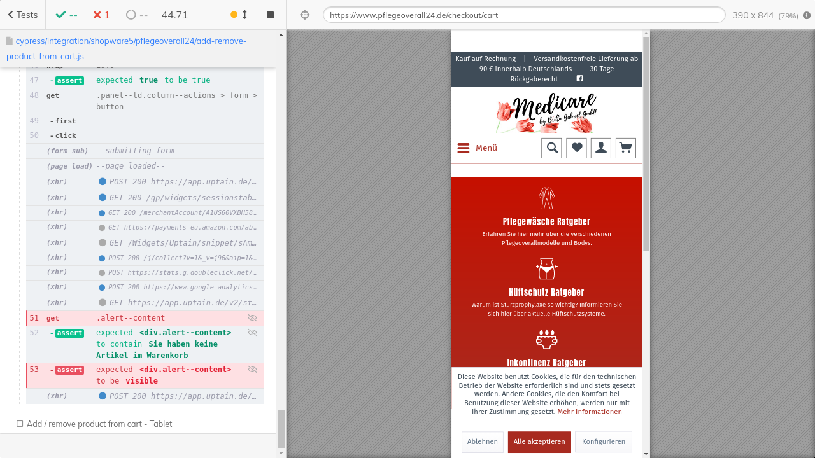The width and height of the screenshot is (815, 458).
Task: Open the selector playground crosshair icon
Action: click(304, 15)
